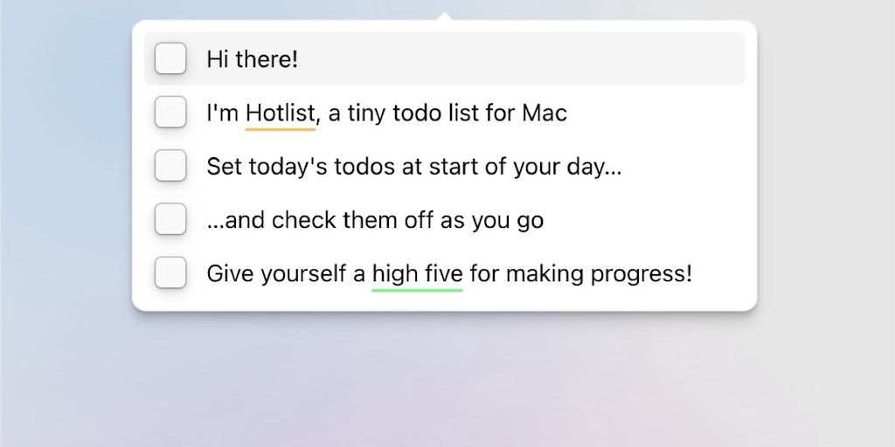Click the word 'Mac' in second todo
This screenshot has height=447, width=895.
(x=545, y=113)
